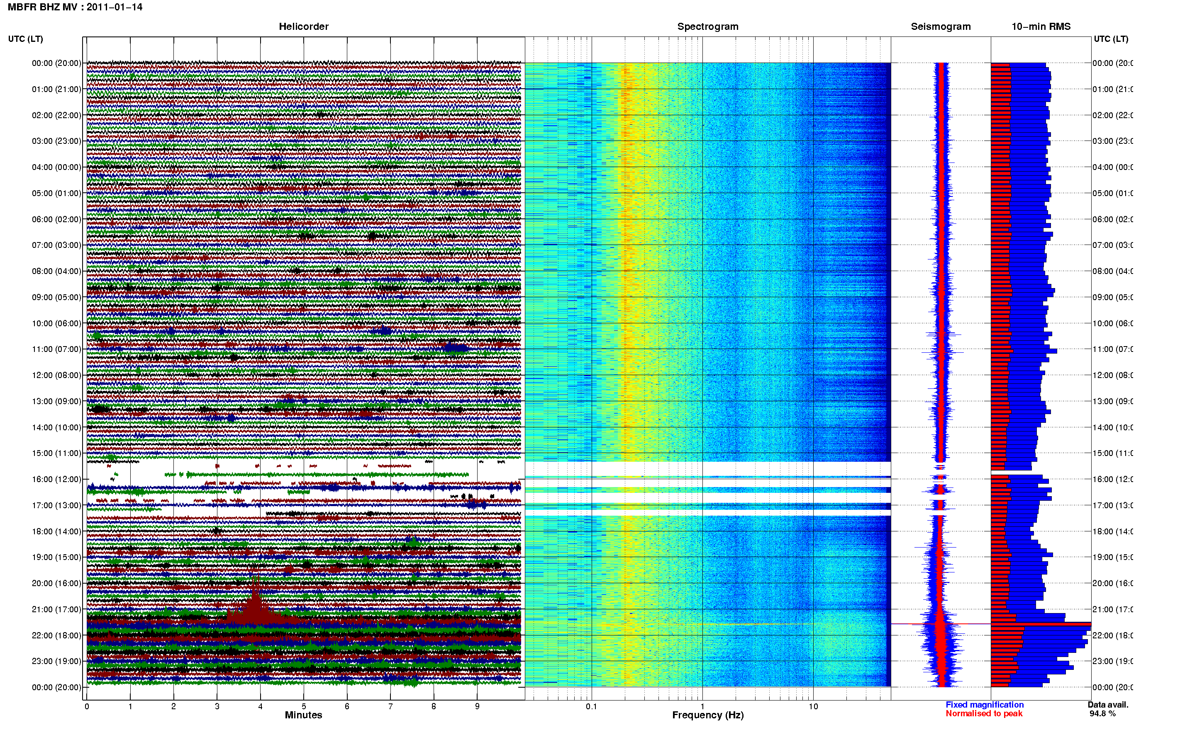The height and width of the screenshot is (737, 1180).
Task: Select the "Data avail." label
Action: (x=1108, y=704)
